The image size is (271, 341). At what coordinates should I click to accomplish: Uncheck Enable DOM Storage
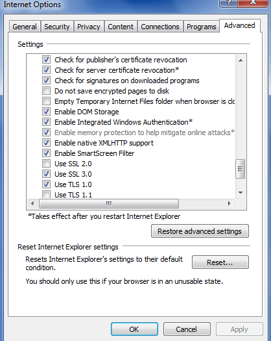[x=46, y=112]
